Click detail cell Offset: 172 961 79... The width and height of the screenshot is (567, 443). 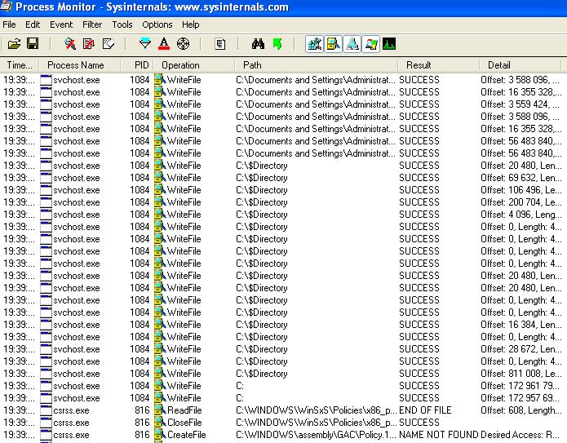click(x=520, y=386)
